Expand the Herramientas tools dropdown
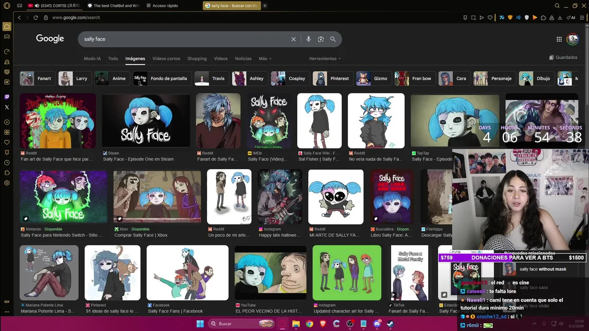This screenshot has width=589, height=331. [x=325, y=58]
